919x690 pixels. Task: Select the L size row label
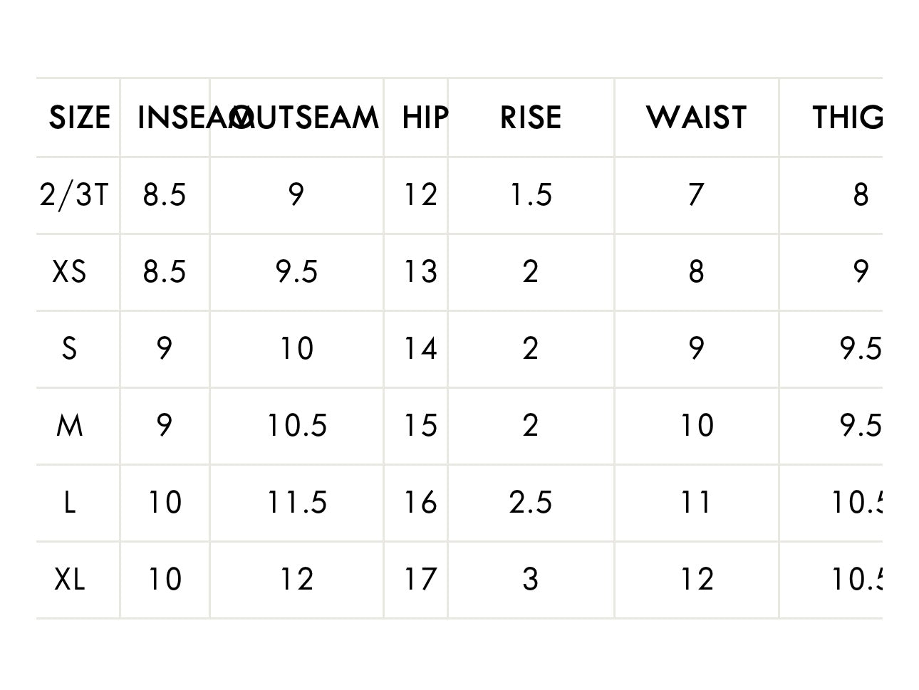coord(69,503)
